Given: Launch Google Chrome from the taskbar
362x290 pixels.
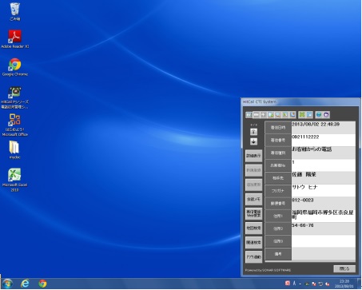Looking at the screenshot, I should pyautogui.click(x=42, y=284).
